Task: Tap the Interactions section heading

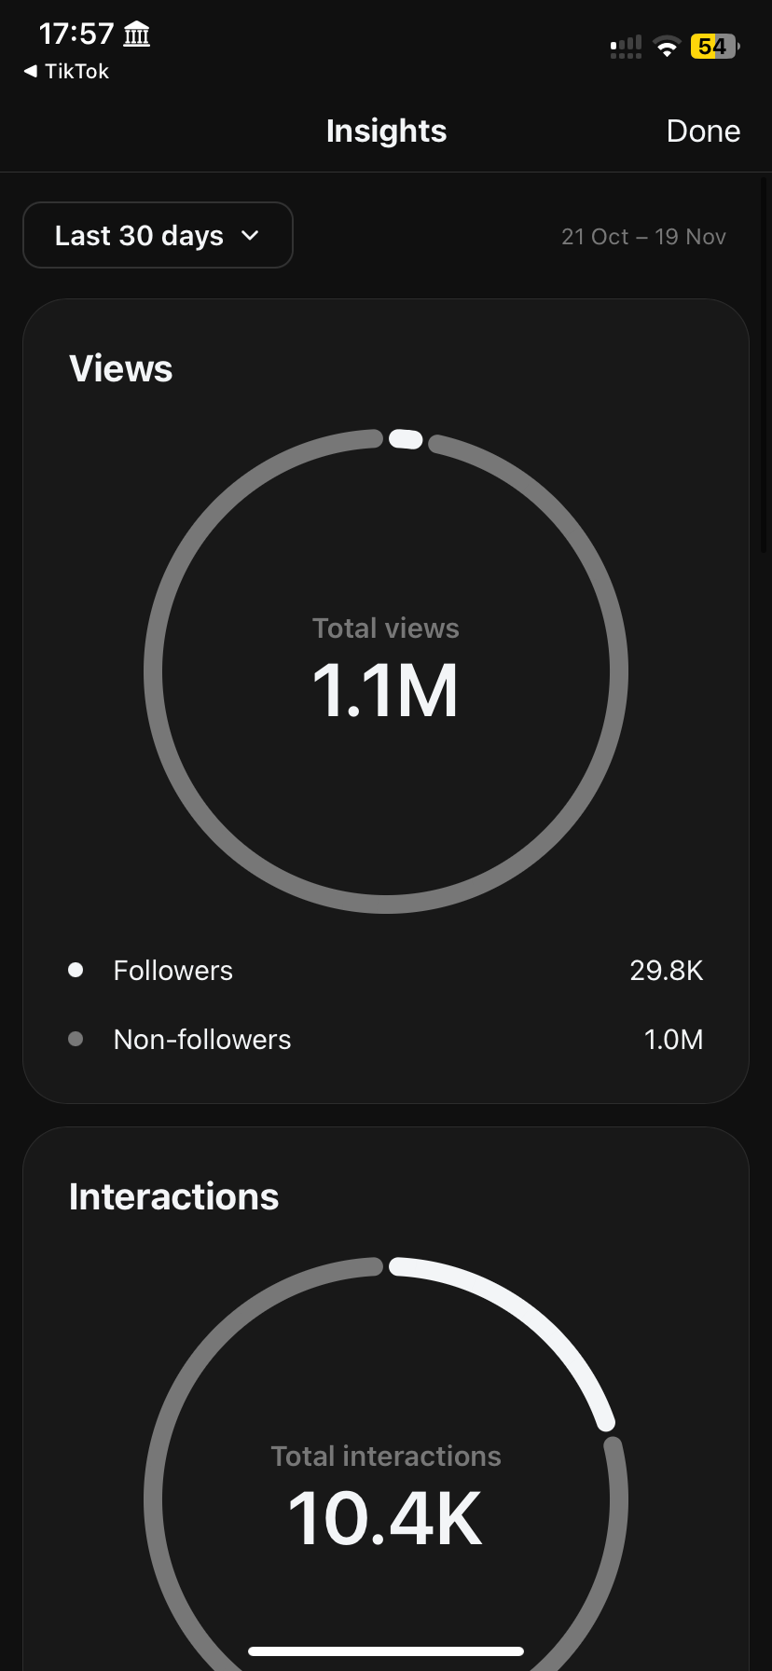Action: tap(174, 1196)
